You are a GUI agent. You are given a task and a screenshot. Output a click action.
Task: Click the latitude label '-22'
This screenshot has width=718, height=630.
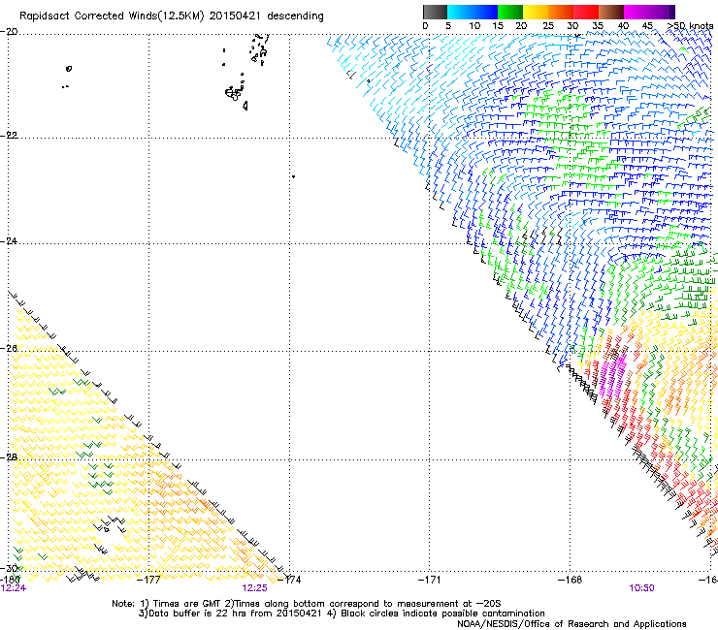click(9, 136)
